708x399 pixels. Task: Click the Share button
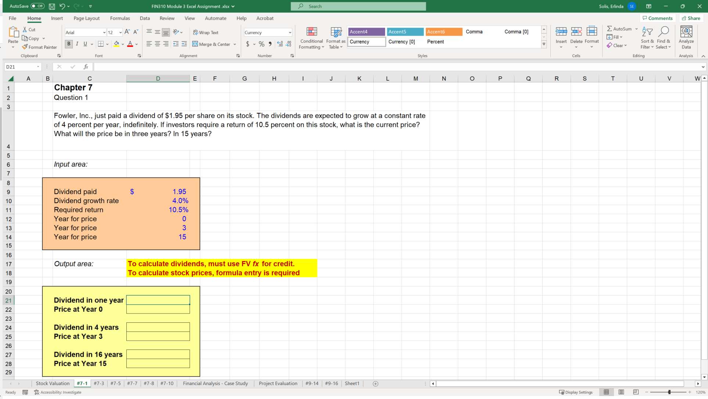click(691, 18)
